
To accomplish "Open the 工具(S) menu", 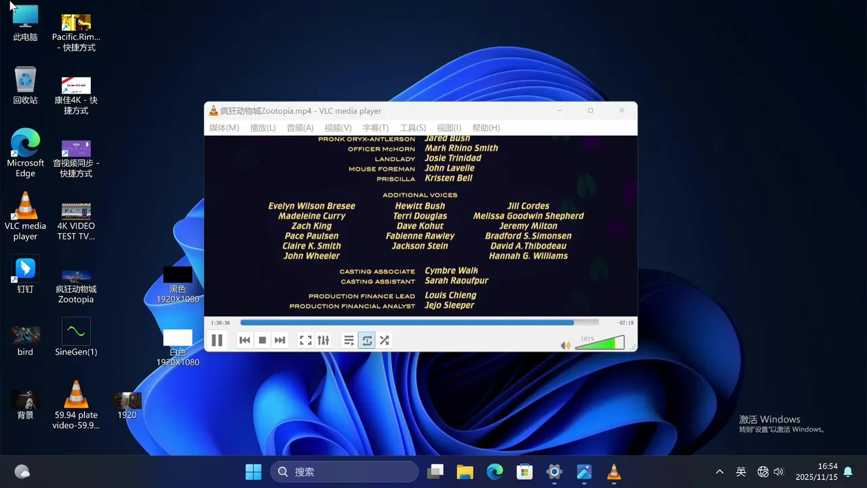I will click(x=413, y=127).
